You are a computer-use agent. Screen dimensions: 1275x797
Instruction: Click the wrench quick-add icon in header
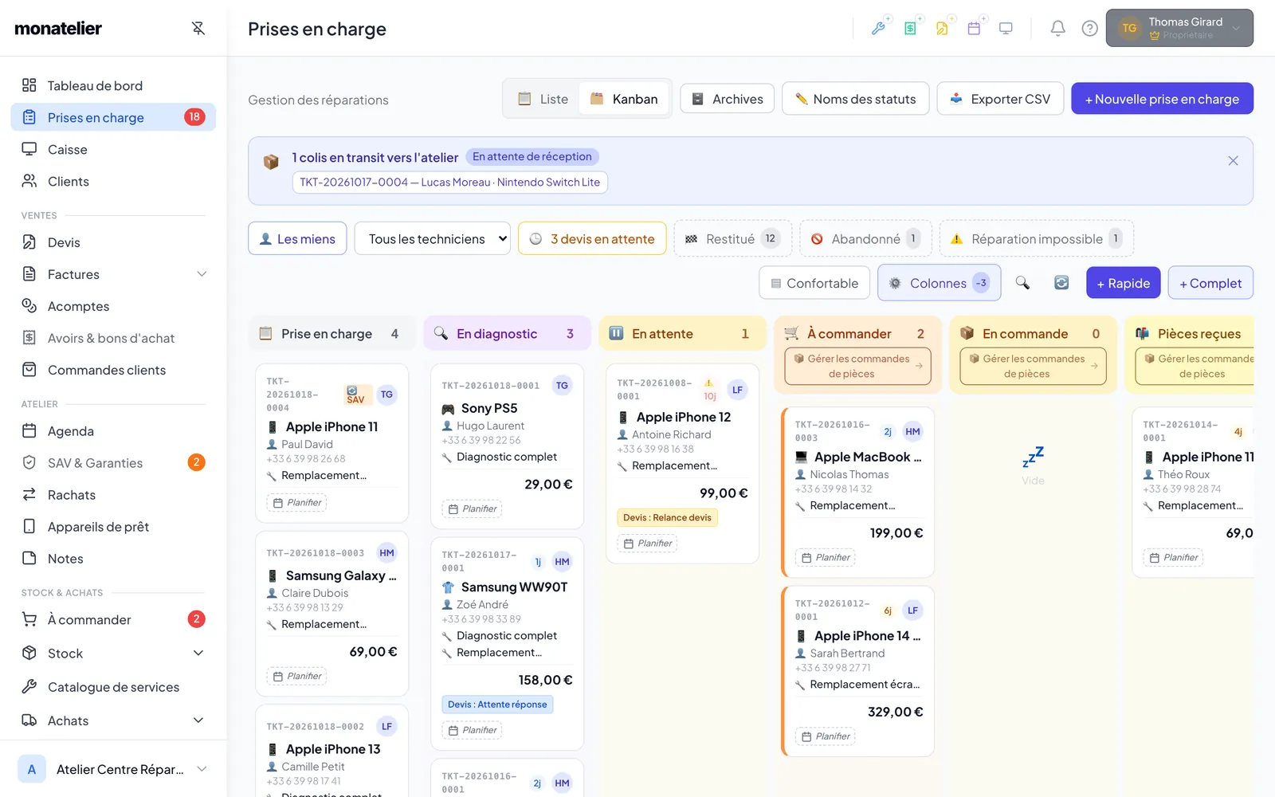click(878, 29)
